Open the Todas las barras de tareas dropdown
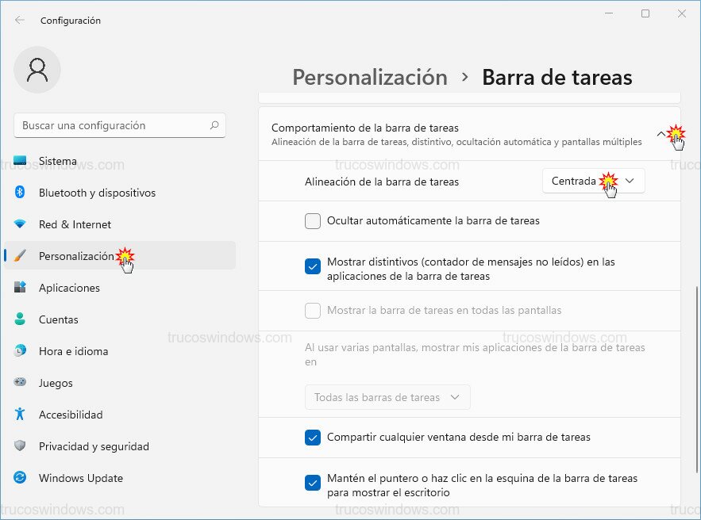Screen dimensions: 701x520 point(387,397)
